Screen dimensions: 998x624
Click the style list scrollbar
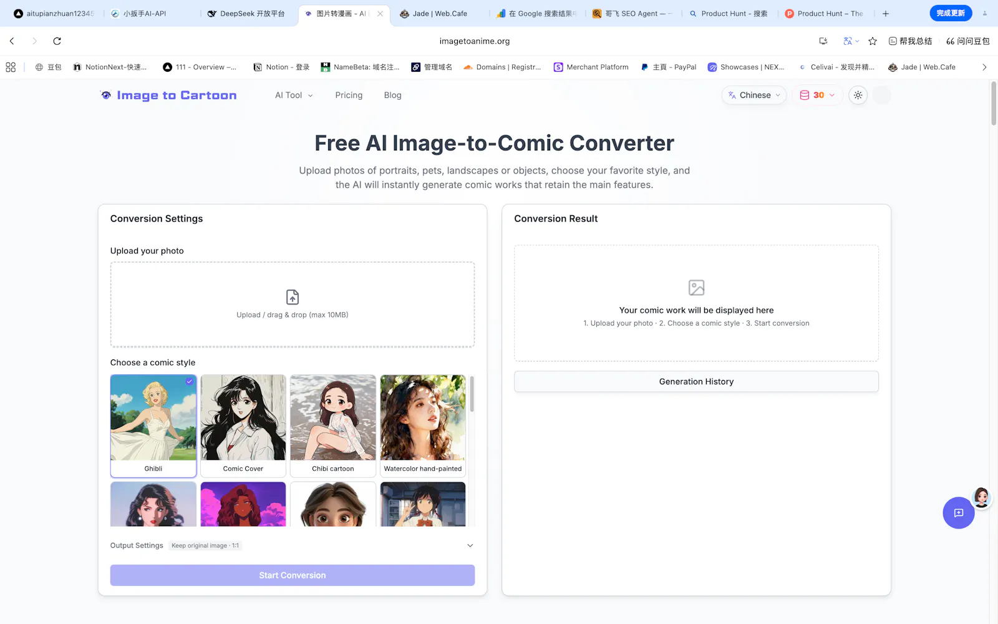tap(472, 394)
